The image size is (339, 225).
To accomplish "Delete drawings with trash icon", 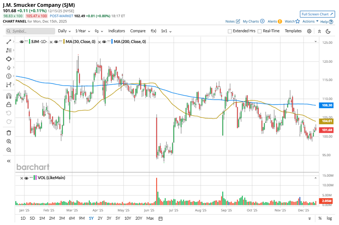I will [x=9, y=133].
